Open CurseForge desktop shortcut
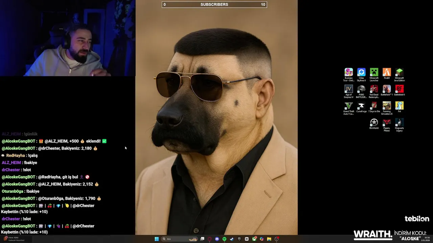The width and height of the screenshot is (433, 243). [x=361, y=107]
